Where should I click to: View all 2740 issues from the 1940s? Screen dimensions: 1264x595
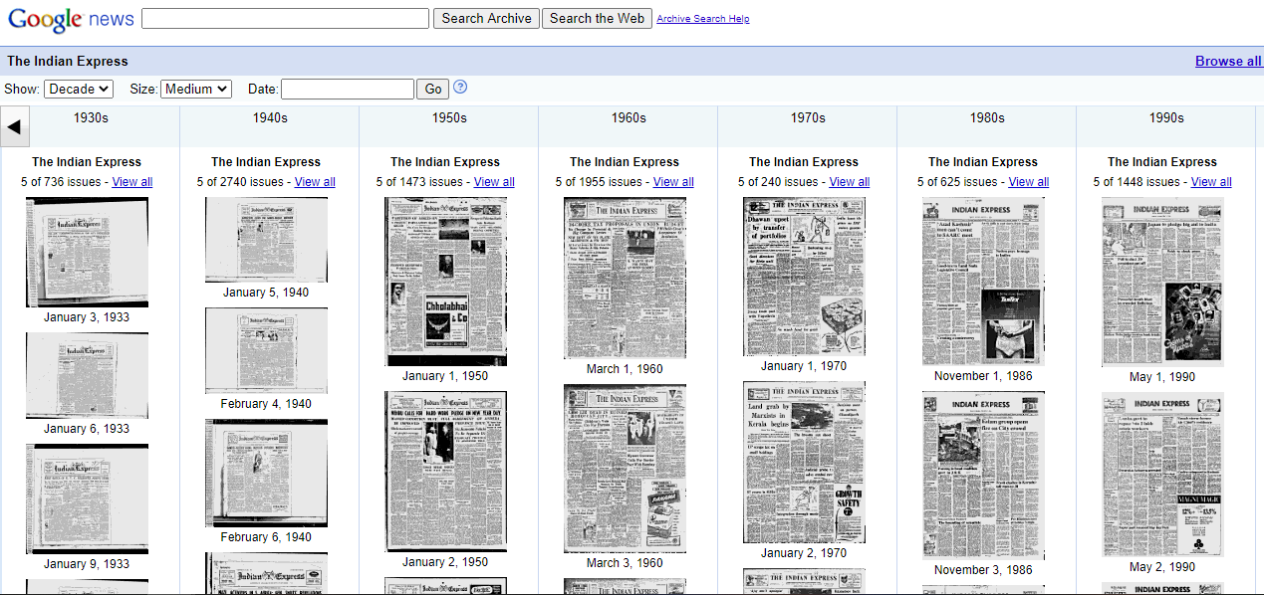315,182
